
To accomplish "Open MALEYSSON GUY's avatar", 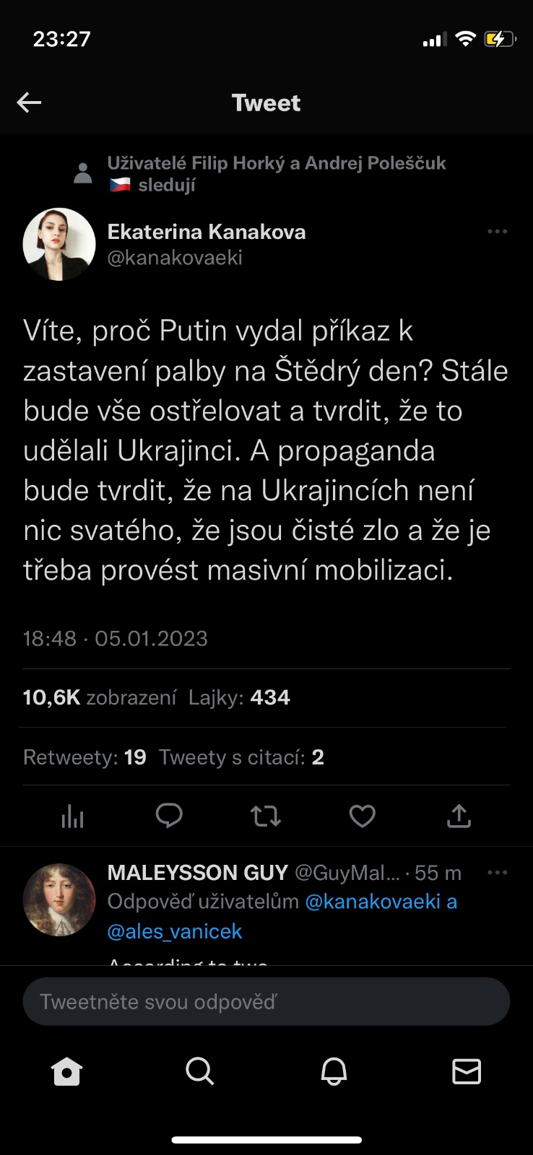I will (x=59, y=900).
